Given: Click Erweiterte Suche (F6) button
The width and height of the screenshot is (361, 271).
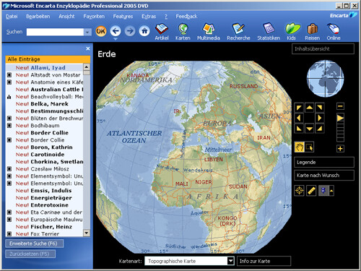Looking at the screenshot, I should click(35, 244).
